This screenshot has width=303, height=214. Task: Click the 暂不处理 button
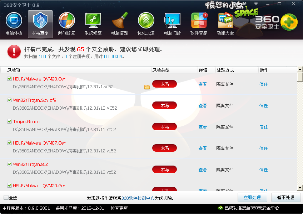286,197
